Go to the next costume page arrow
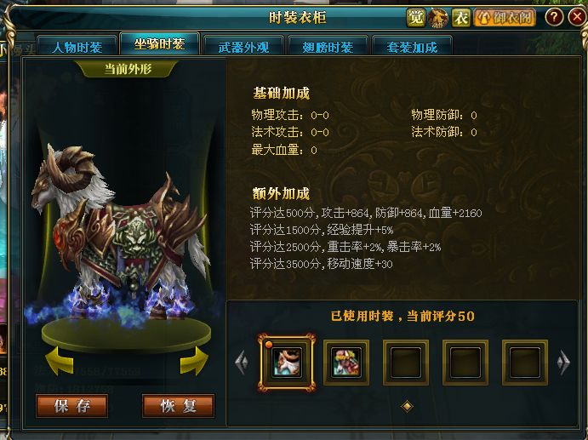 click(563, 362)
